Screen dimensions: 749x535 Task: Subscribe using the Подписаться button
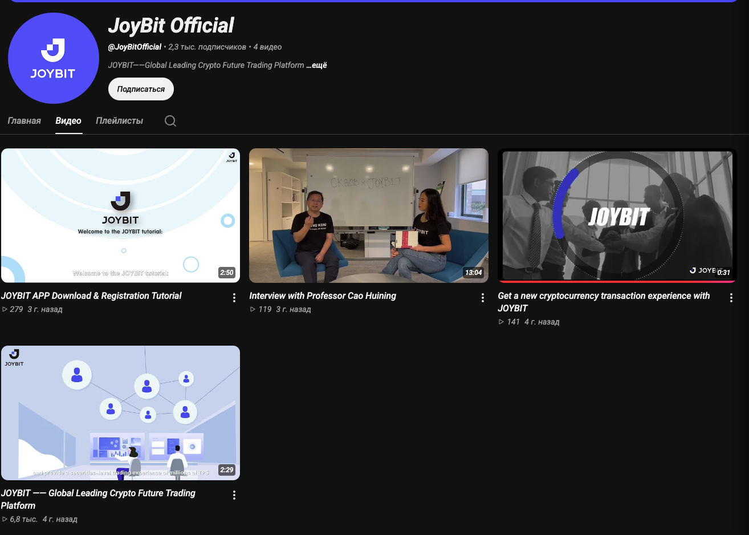click(141, 89)
